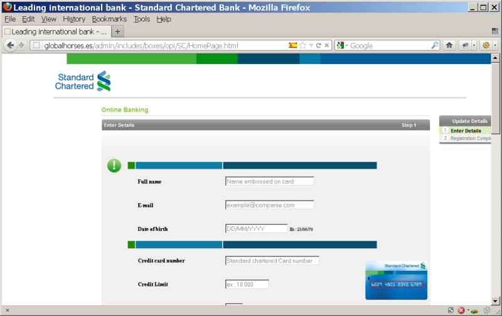Image resolution: width=502 pixels, height=316 pixels.
Task: Click the vertical scrollbar thumb
Action: point(495,98)
